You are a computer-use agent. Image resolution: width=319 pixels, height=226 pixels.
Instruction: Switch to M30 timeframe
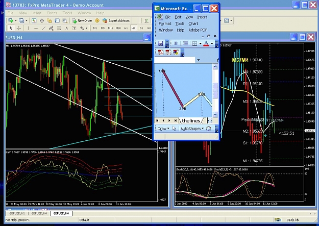coord(118,28)
